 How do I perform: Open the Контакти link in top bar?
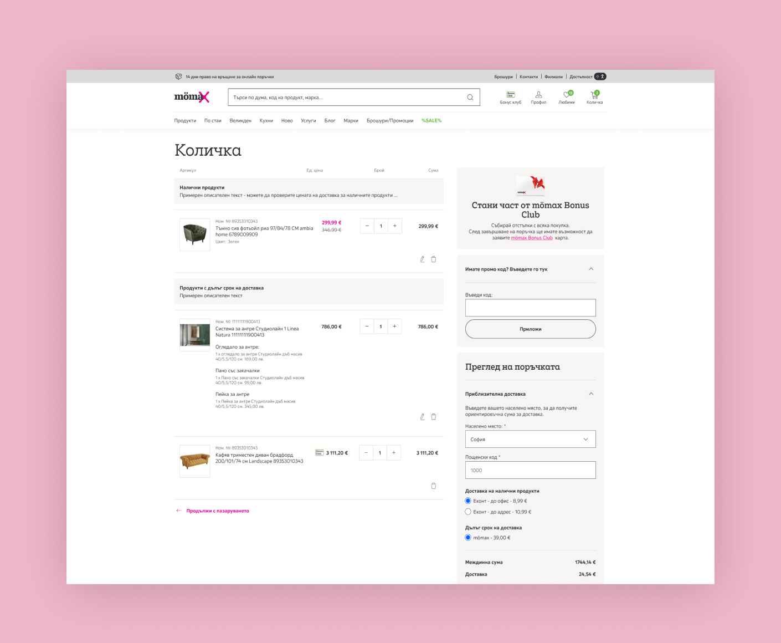[528, 76]
